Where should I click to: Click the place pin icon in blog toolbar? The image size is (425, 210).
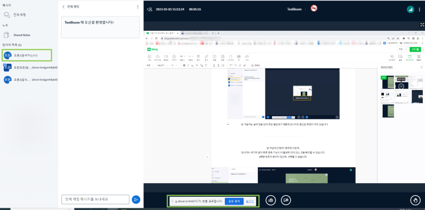coord(198,57)
